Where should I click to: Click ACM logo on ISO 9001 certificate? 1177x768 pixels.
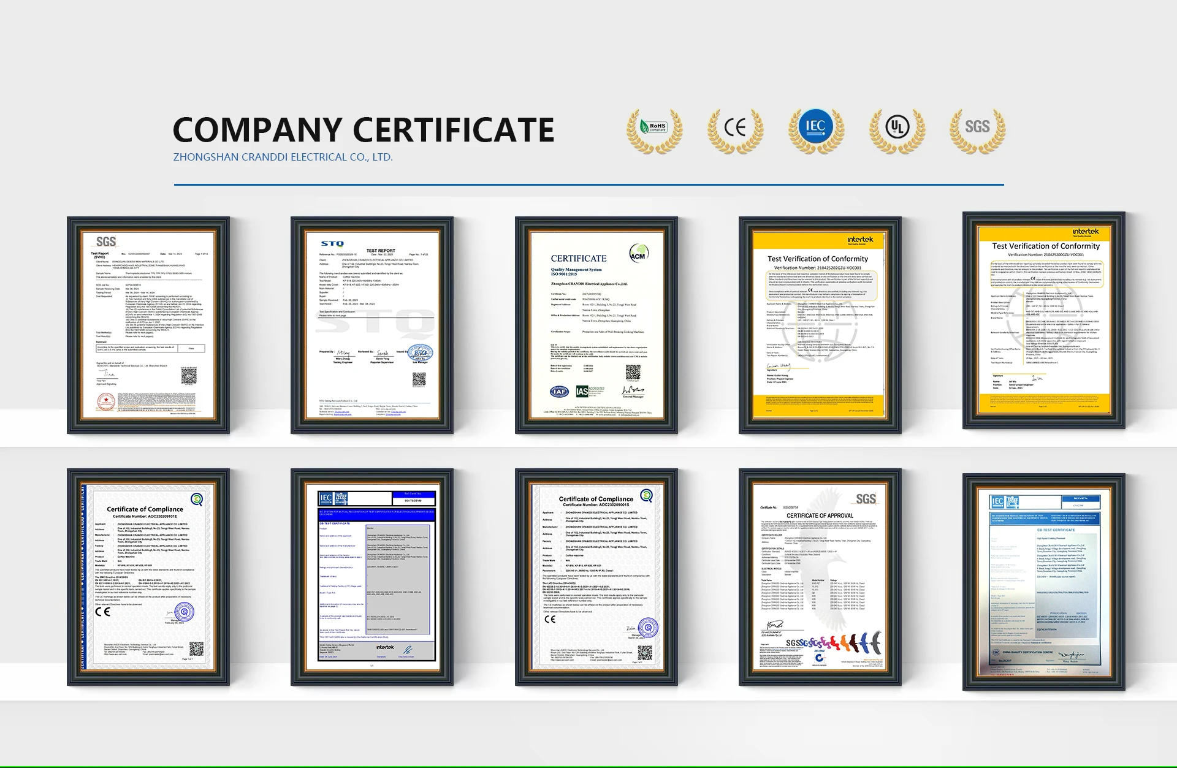click(638, 253)
